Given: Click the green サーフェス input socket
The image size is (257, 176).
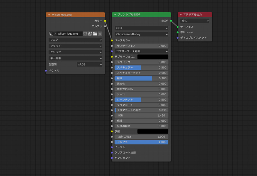Looking at the screenshot, I should (x=177, y=27).
